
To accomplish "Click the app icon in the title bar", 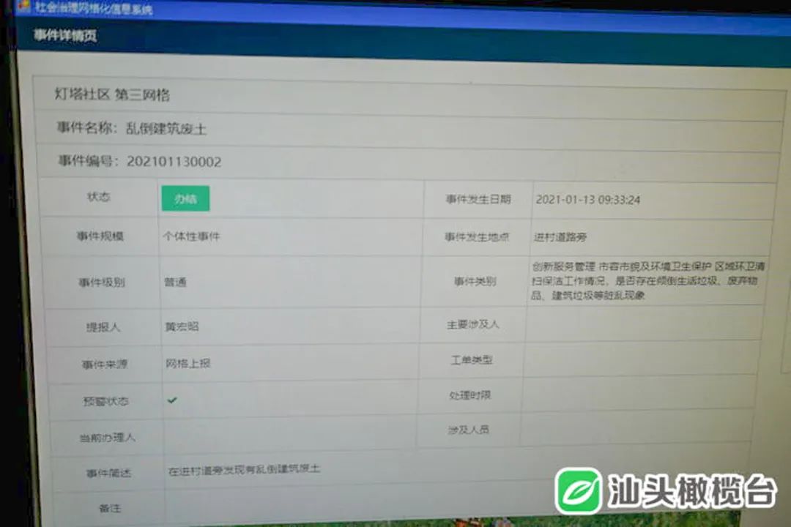I will pos(24,6).
